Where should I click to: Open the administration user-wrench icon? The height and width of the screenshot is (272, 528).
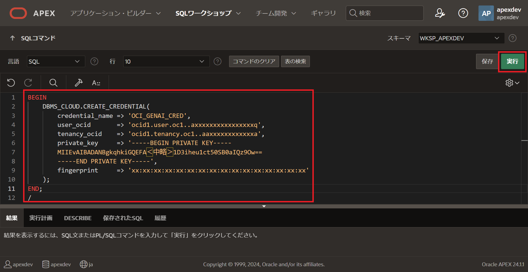[x=440, y=13]
